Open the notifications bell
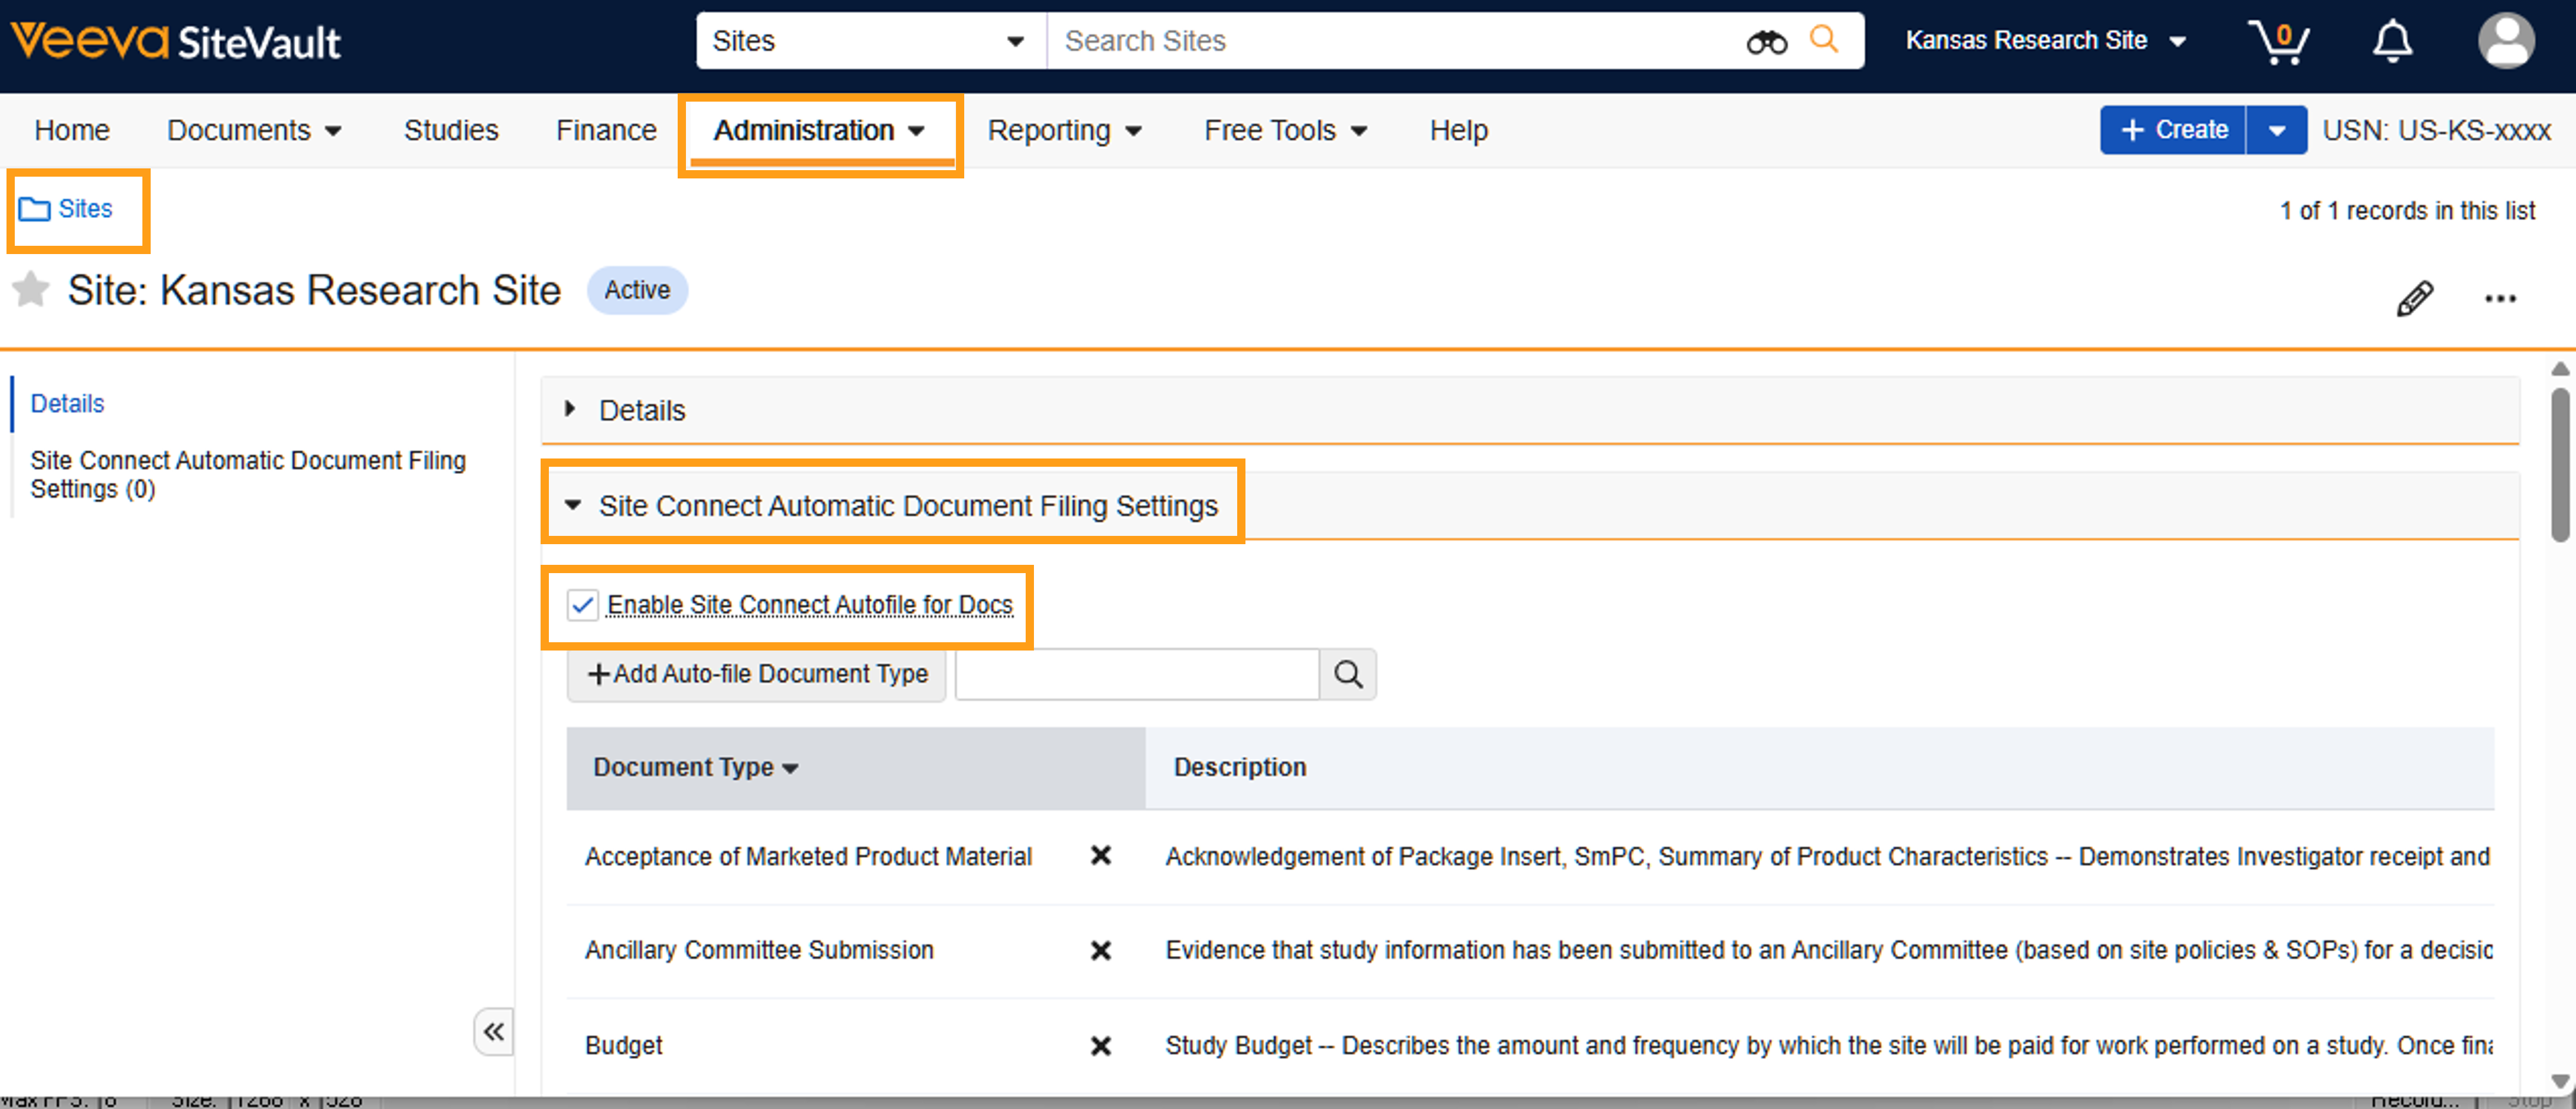2576x1109 pixels. pos(2392,42)
